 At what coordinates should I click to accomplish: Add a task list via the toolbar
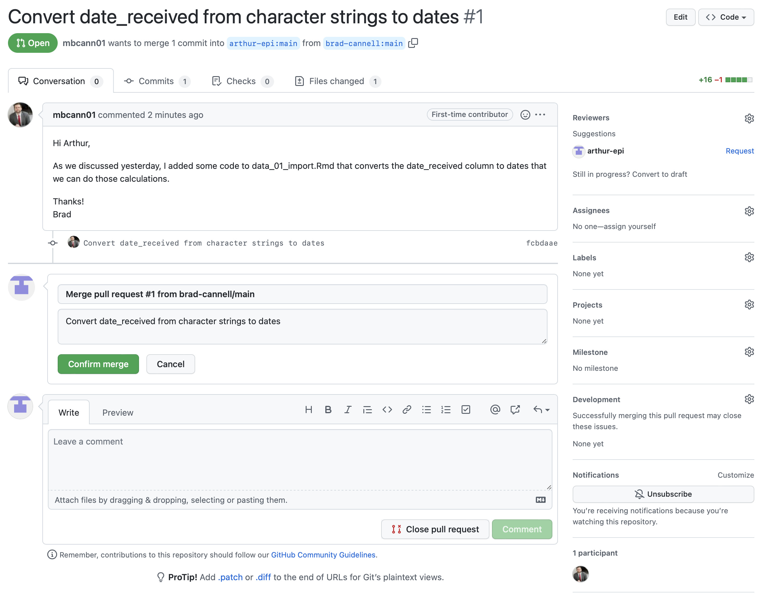[466, 410]
